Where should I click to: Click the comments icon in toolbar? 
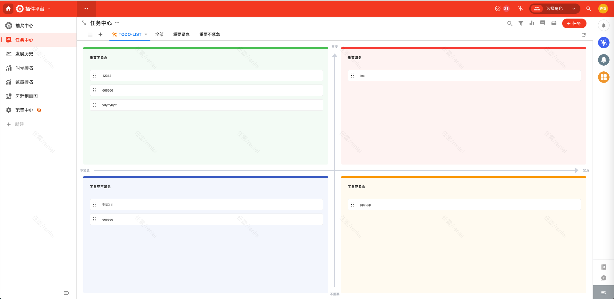543,23
